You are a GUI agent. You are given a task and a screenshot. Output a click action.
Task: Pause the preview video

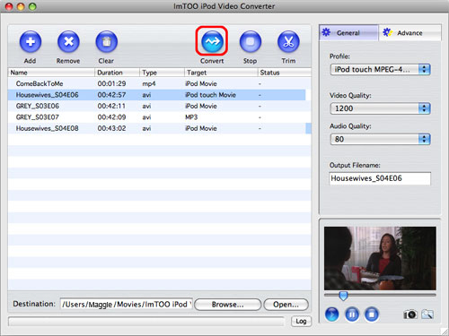click(352, 314)
